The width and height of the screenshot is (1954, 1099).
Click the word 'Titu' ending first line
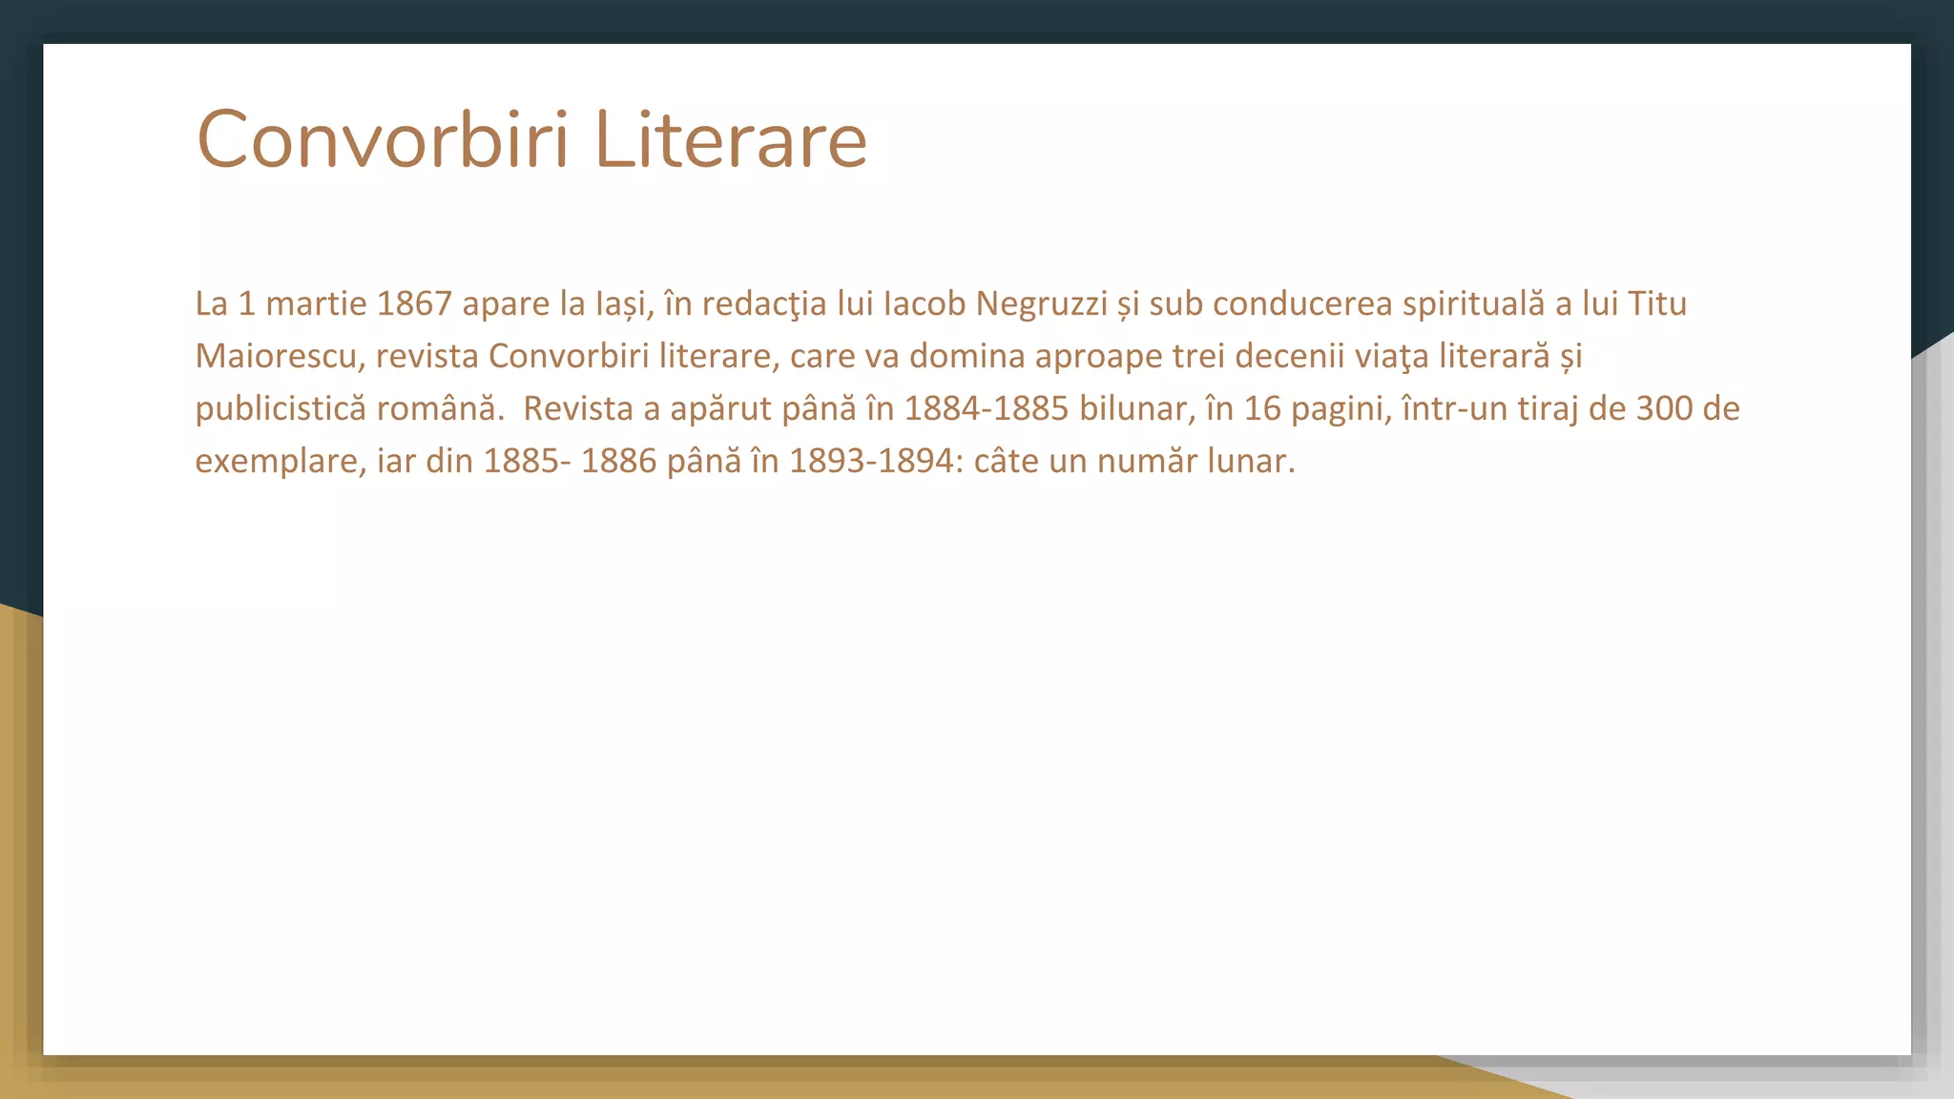click(1657, 303)
